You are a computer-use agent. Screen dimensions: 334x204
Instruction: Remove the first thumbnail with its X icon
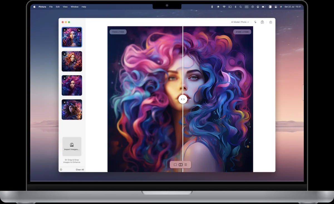(65, 30)
